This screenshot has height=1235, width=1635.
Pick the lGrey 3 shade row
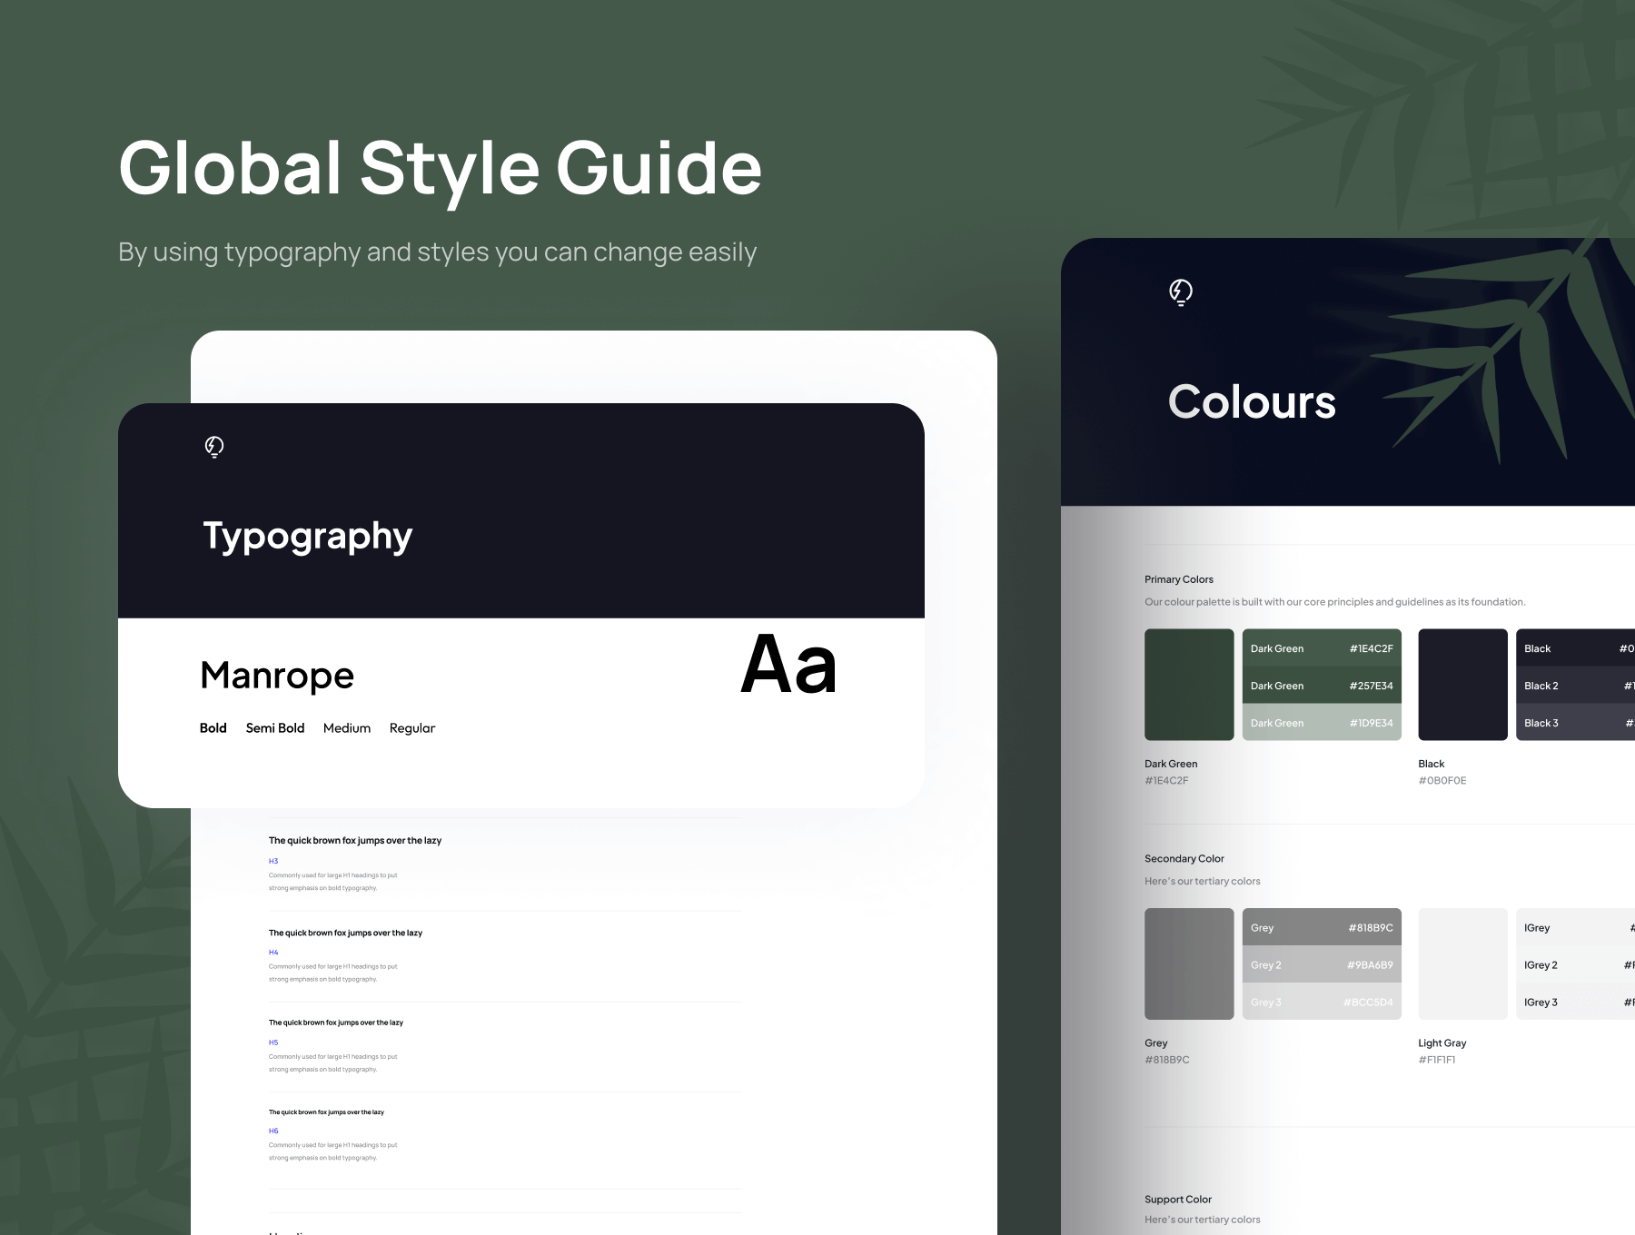pos(1576,1003)
